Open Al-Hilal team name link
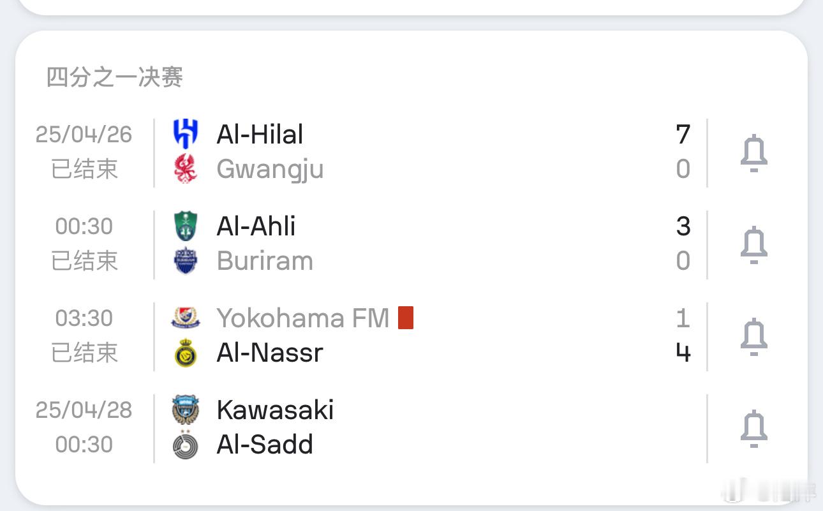823x511 pixels. click(x=260, y=134)
